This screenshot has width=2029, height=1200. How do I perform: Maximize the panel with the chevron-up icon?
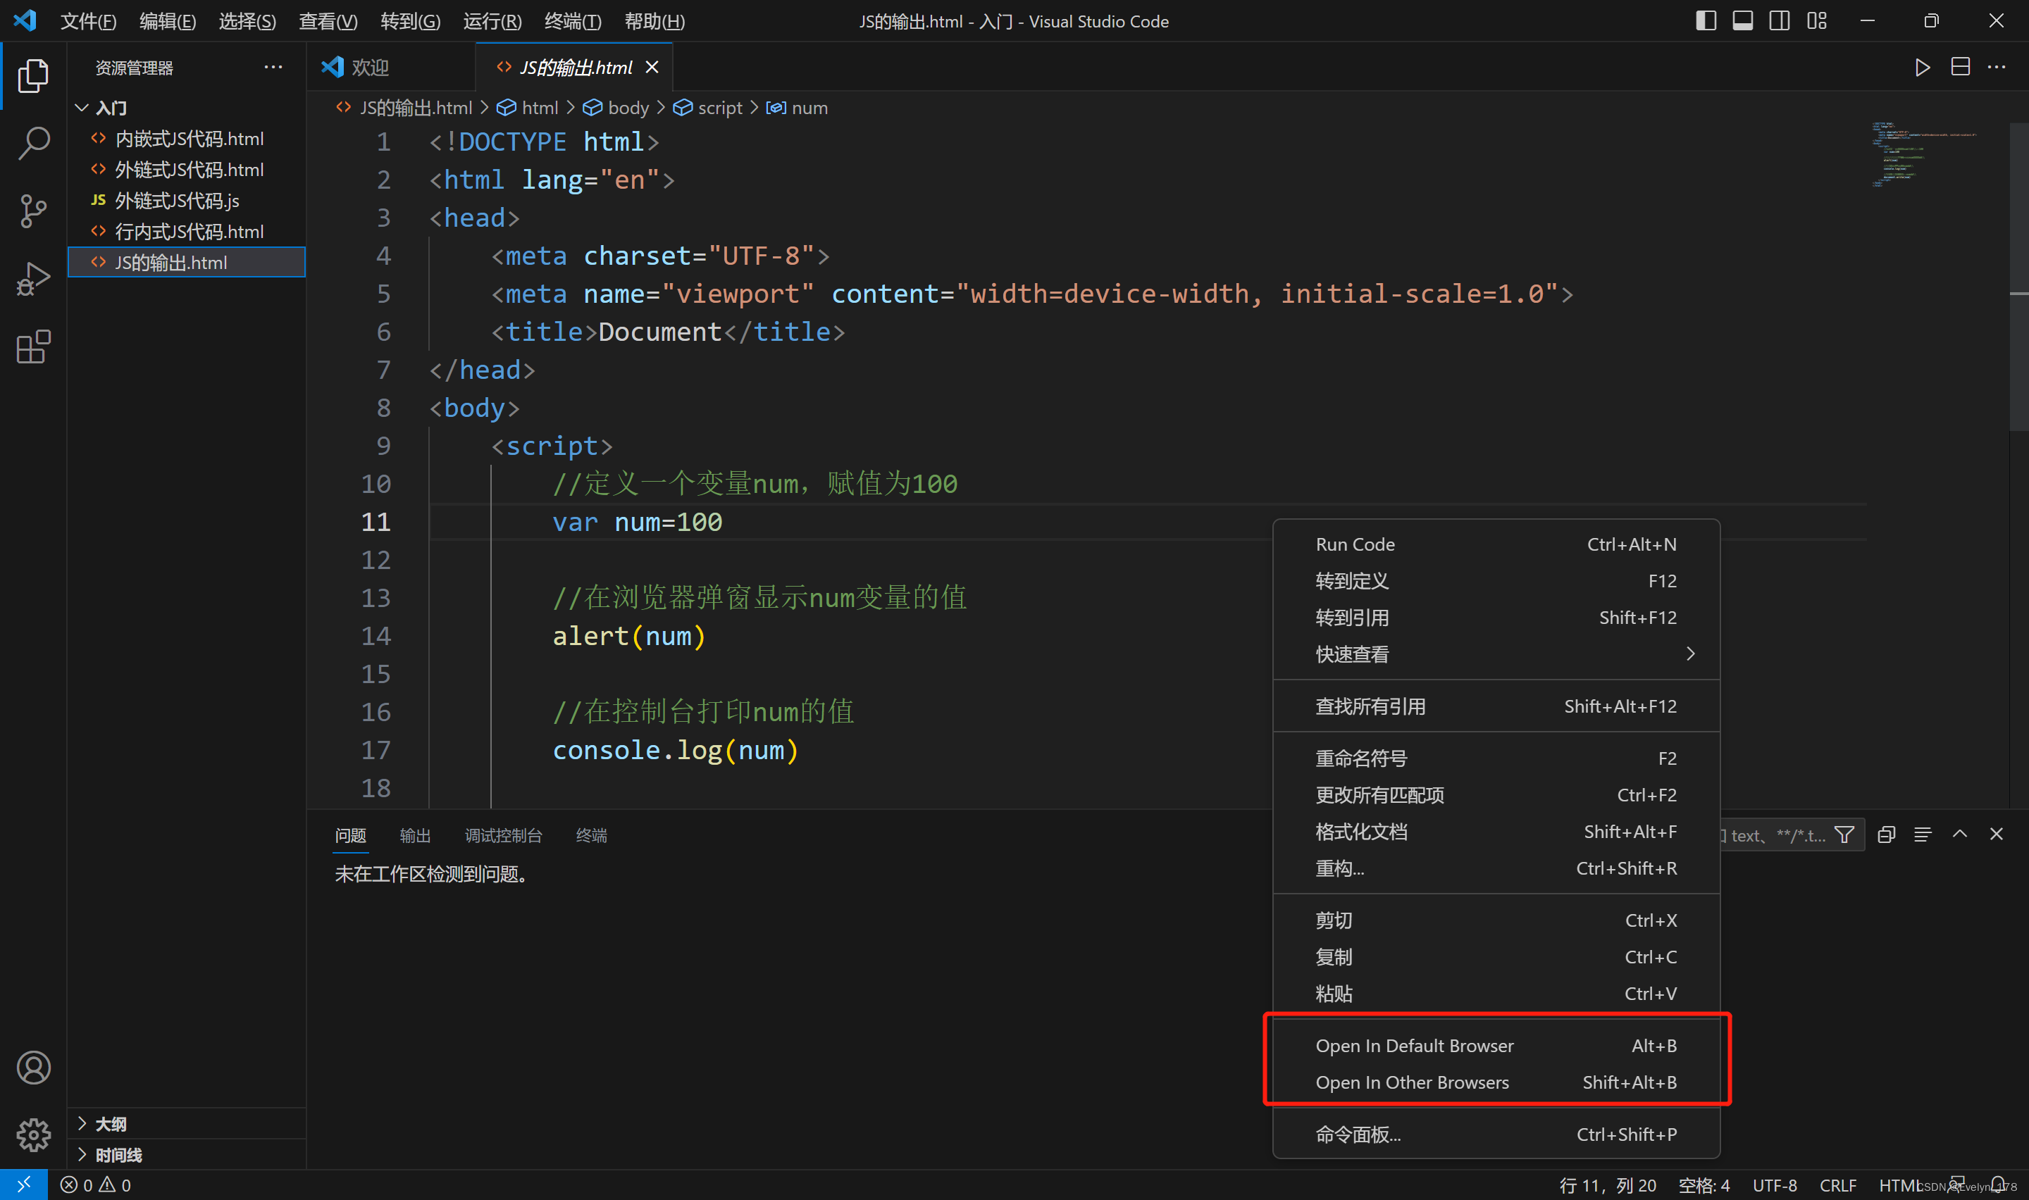coord(1959,835)
